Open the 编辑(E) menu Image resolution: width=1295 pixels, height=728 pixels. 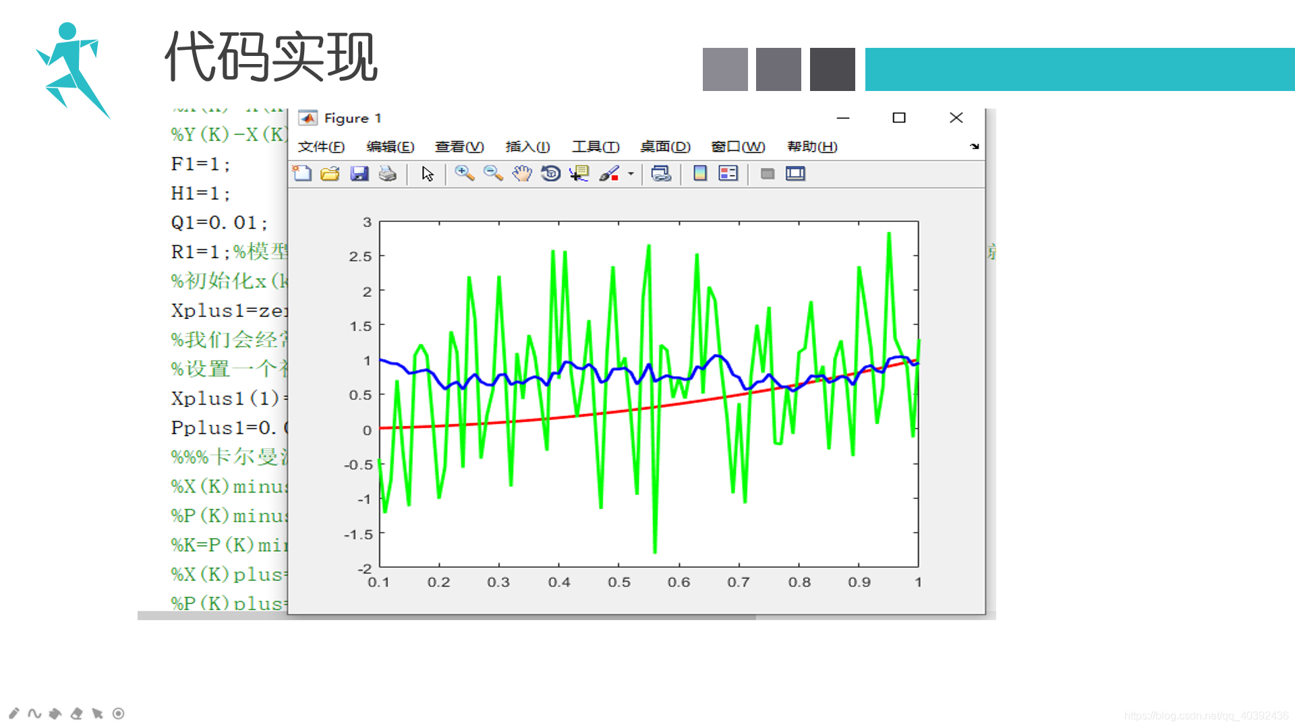[390, 146]
